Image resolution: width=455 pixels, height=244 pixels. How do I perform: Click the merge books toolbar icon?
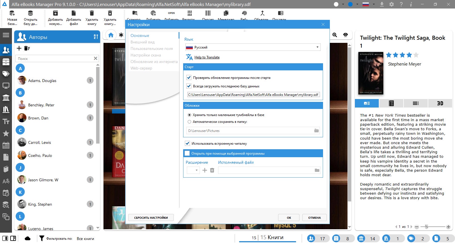point(262,13)
